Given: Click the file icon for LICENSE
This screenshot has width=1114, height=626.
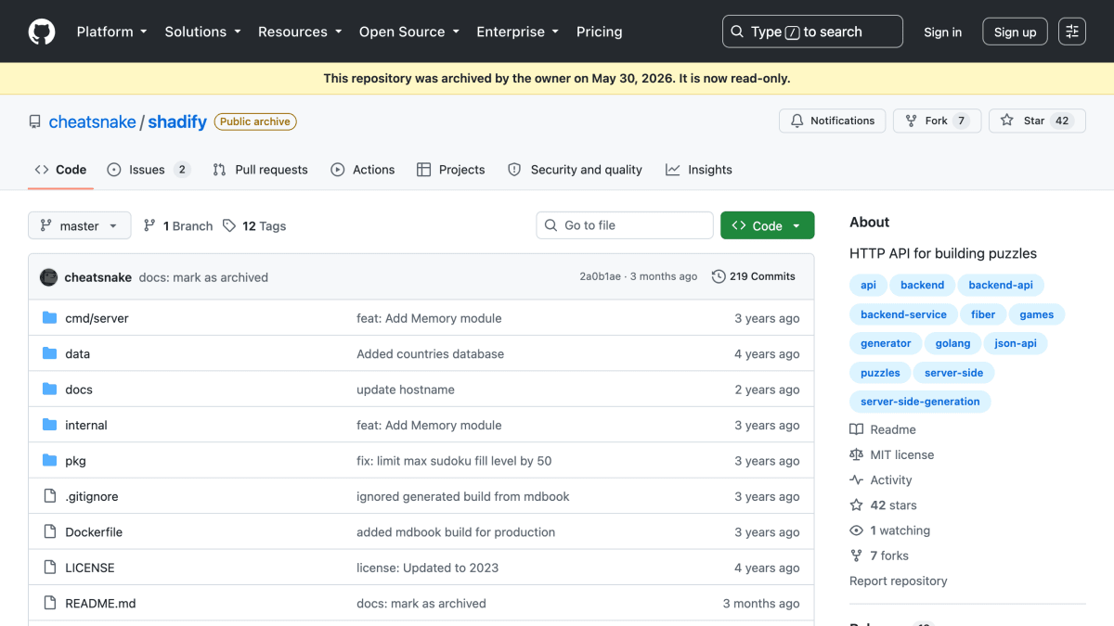Looking at the screenshot, I should (50, 568).
